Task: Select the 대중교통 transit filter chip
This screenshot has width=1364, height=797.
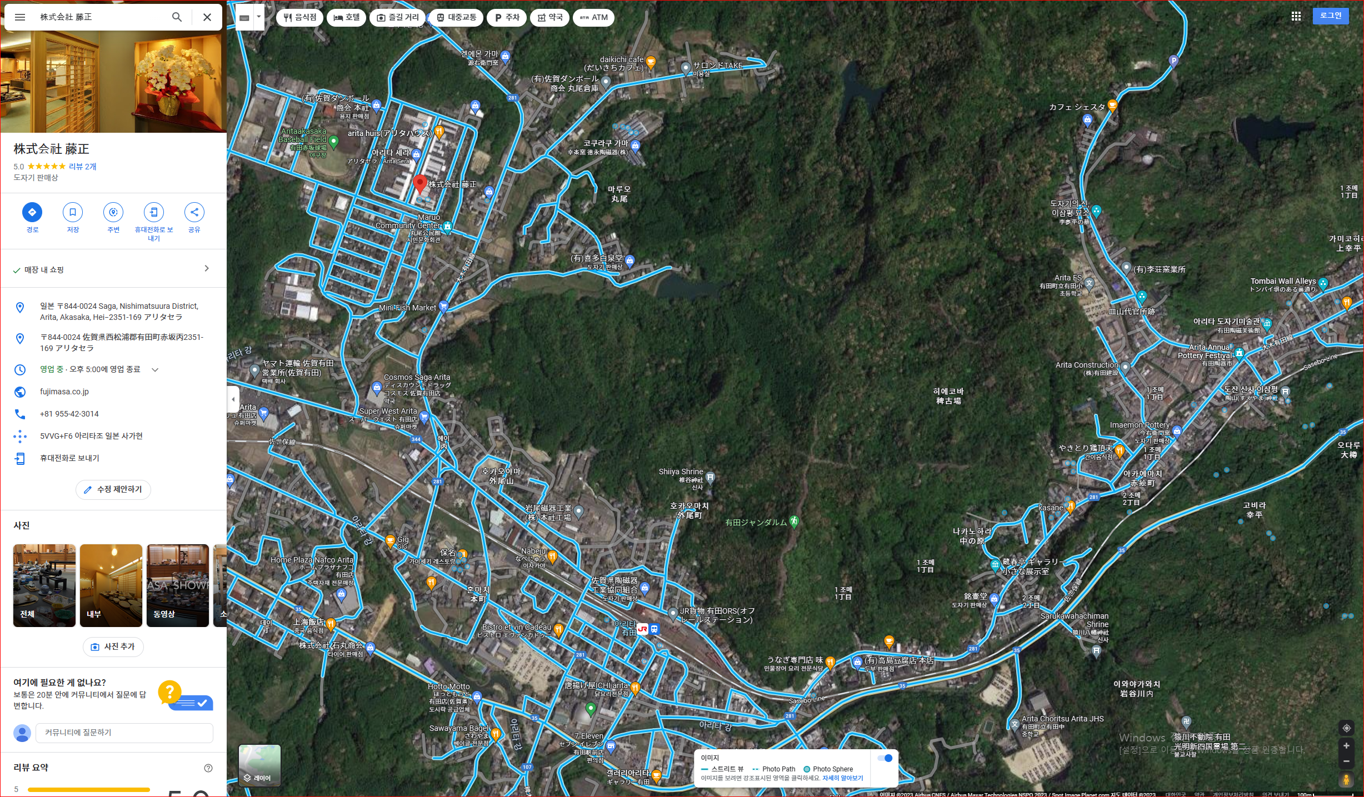Action: click(x=456, y=18)
